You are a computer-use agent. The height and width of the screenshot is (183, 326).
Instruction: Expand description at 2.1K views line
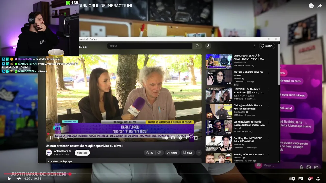point(124,161)
